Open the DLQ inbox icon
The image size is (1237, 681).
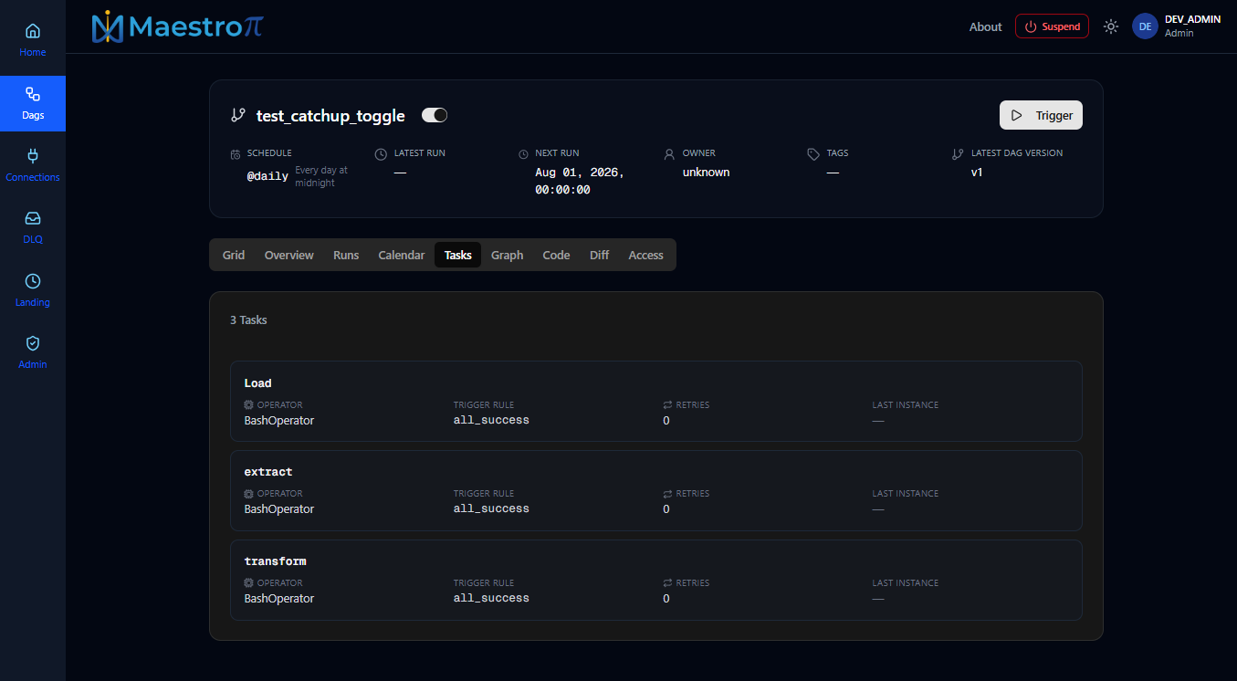pyautogui.click(x=33, y=219)
